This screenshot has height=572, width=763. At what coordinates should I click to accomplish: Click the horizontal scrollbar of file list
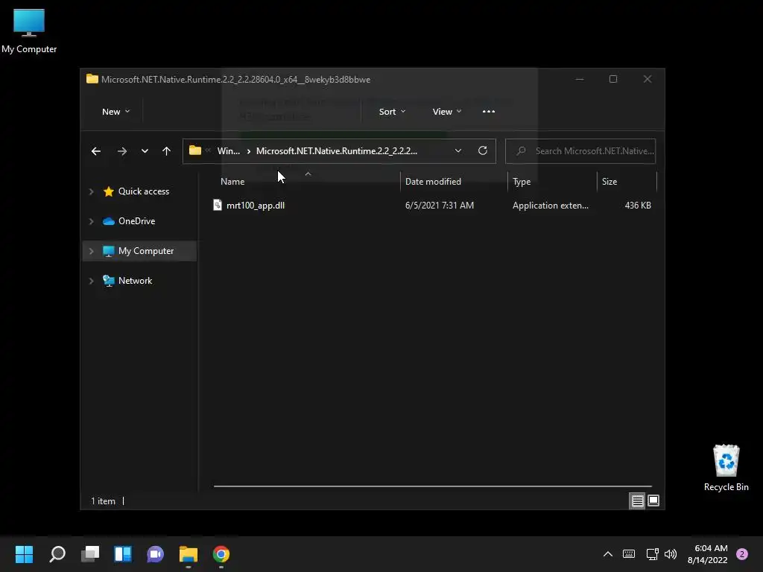(433, 486)
